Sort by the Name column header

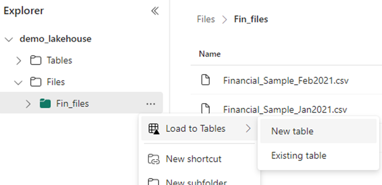pos(210,54)
